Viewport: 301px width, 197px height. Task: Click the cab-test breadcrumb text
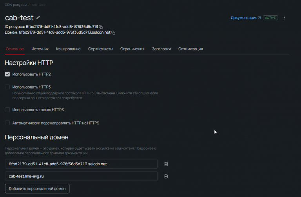click(38, 5)
